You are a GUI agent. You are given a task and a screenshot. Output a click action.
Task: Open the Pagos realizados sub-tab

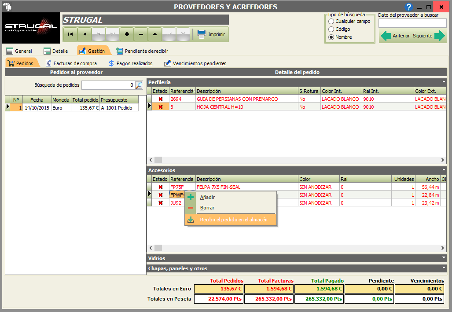point(131,63)
